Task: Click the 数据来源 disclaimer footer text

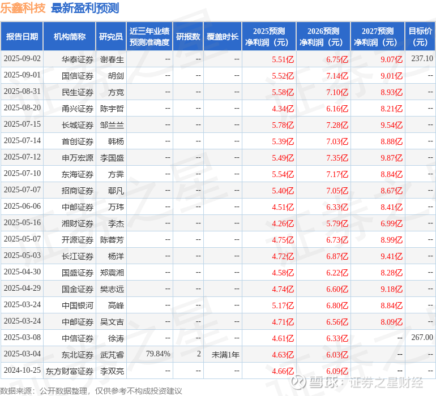Action: [91, 391]
